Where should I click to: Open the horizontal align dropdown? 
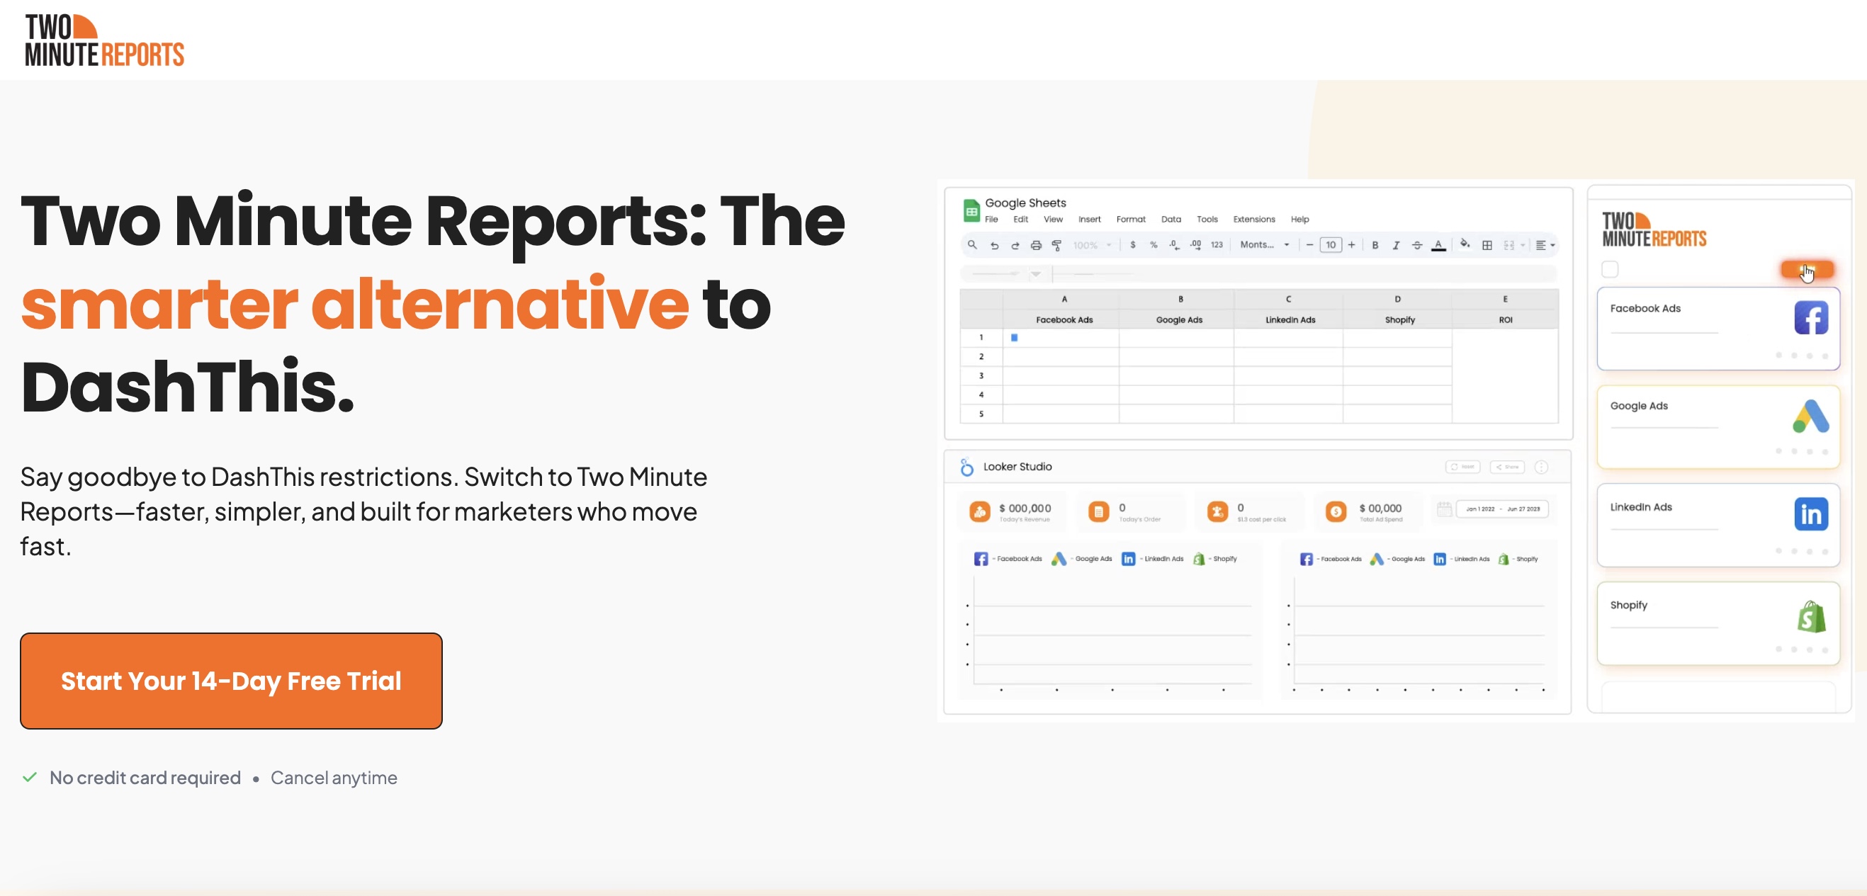(1545, 246)
